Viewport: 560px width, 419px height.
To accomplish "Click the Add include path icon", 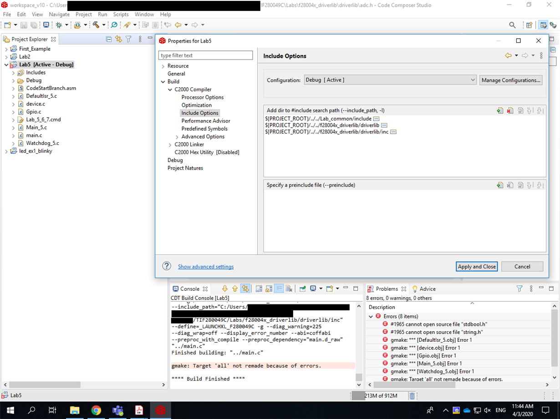I will point(500,110).
